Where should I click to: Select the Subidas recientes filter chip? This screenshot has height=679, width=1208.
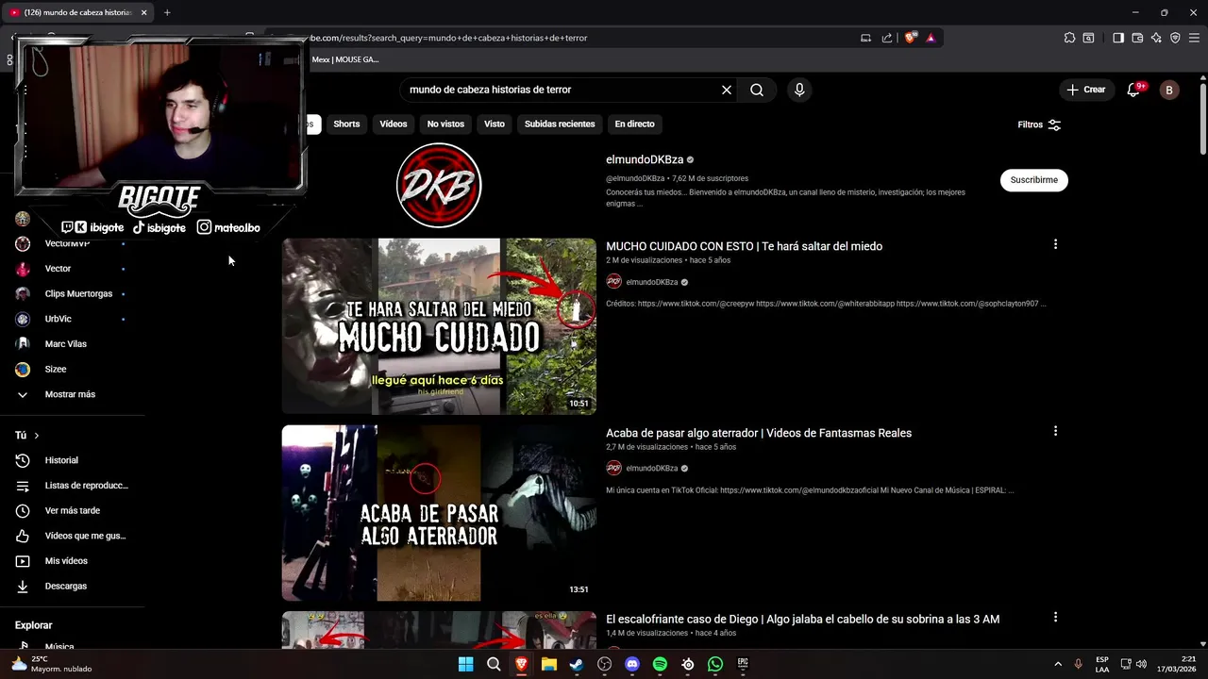pos(560,124)
